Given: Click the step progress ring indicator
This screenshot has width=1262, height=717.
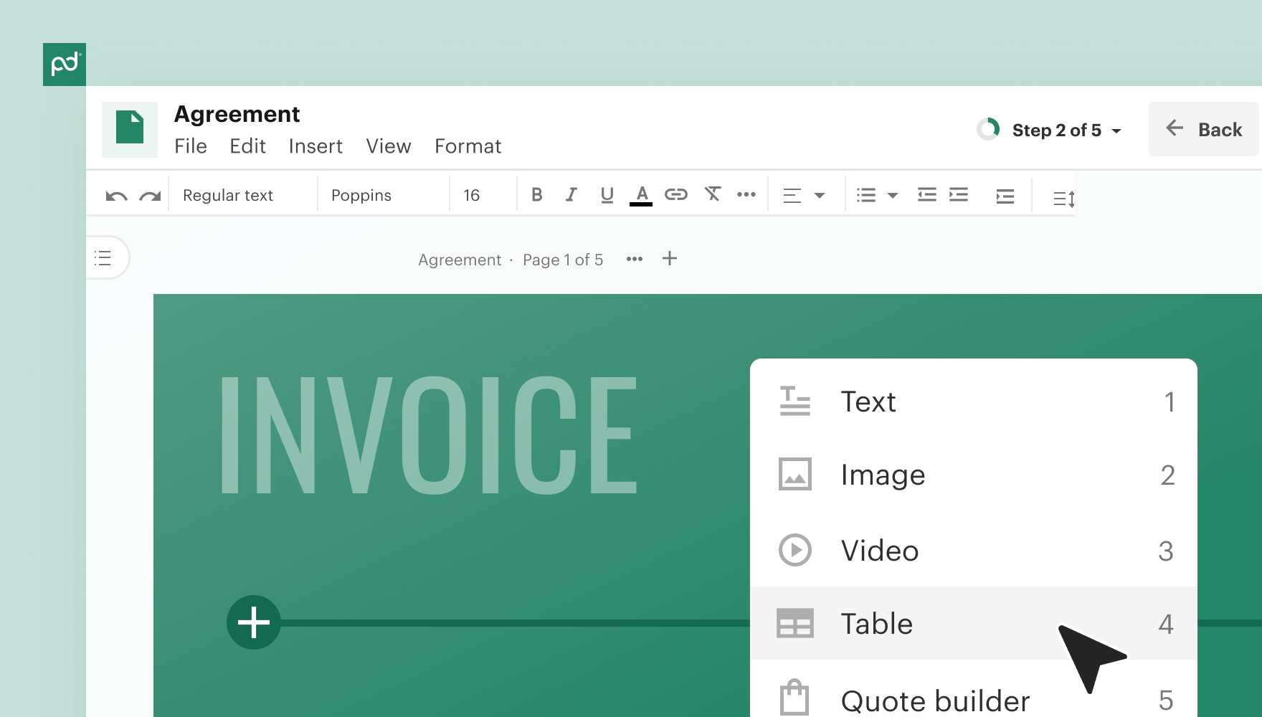Looking at the screenshot, I should [988, 130].
